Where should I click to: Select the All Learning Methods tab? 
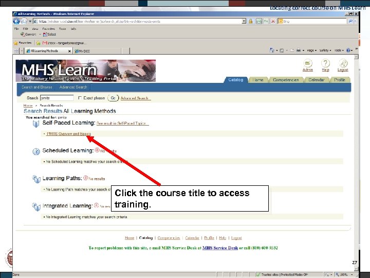pyautogui.click(x=47, y=51)
